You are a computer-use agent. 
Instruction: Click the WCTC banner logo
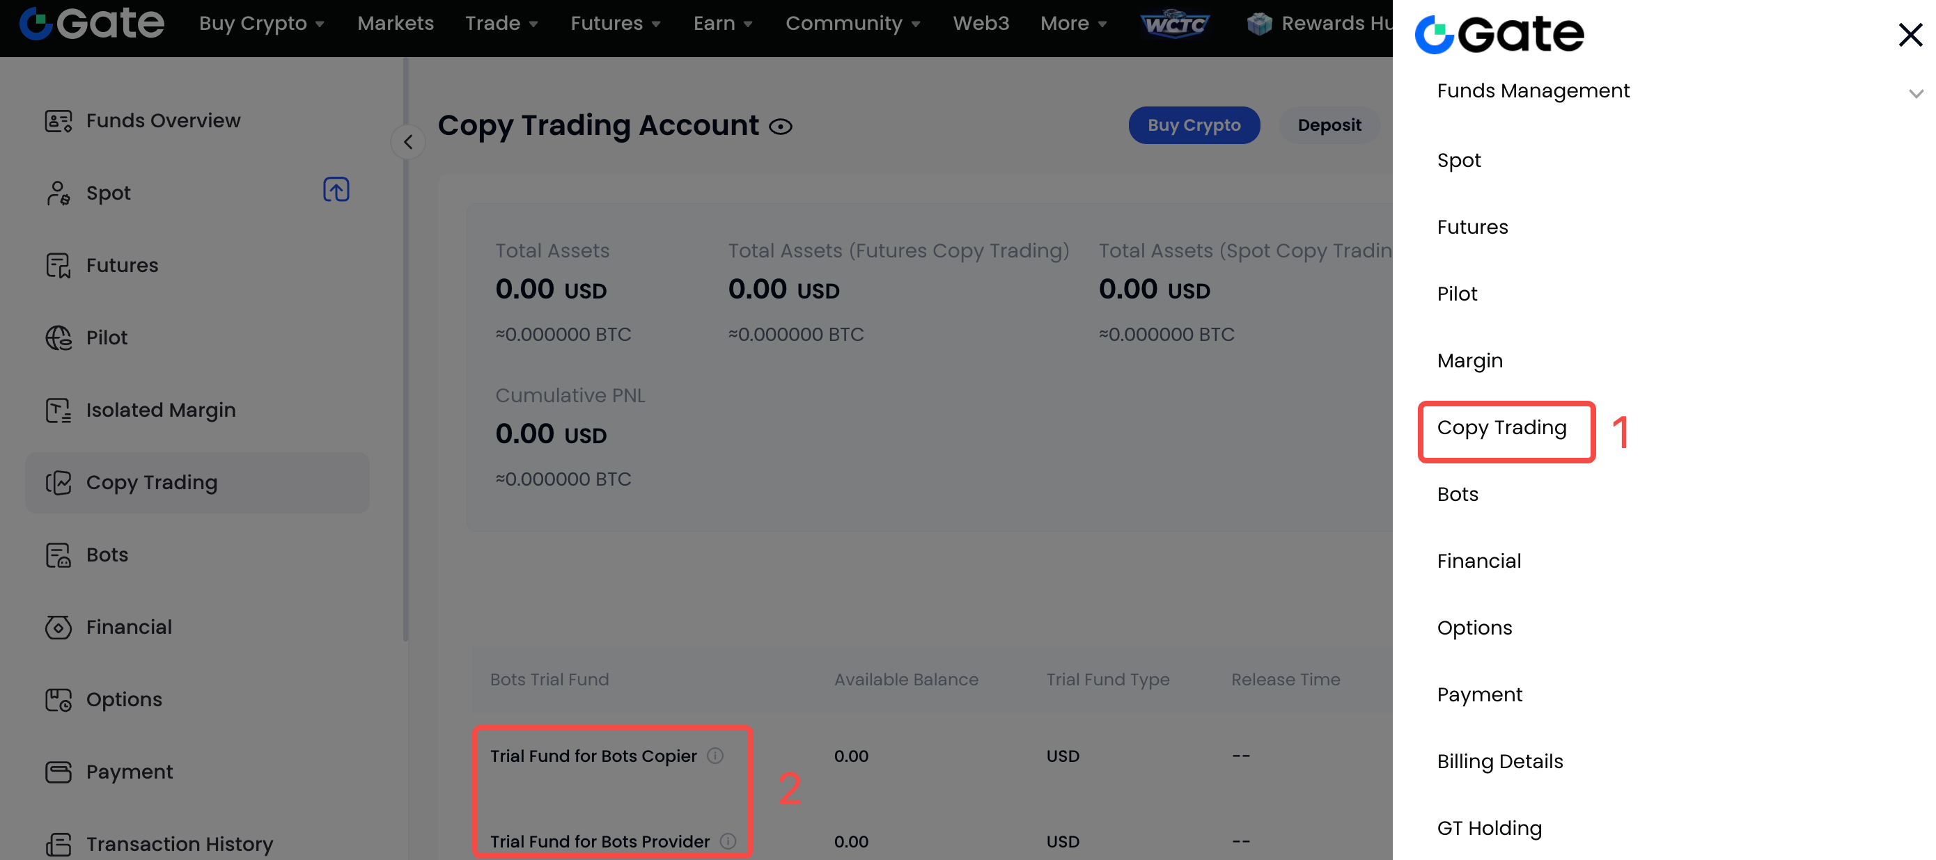click(1176, 24)
